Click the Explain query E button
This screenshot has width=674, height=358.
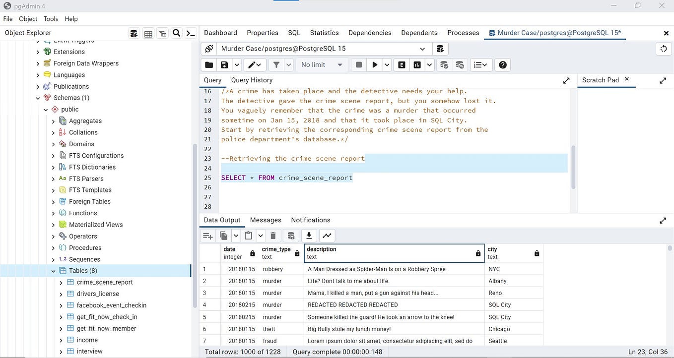tap(402, 65)
